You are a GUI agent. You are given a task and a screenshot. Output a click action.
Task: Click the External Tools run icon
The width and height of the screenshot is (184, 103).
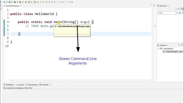(x=20, y=2)
